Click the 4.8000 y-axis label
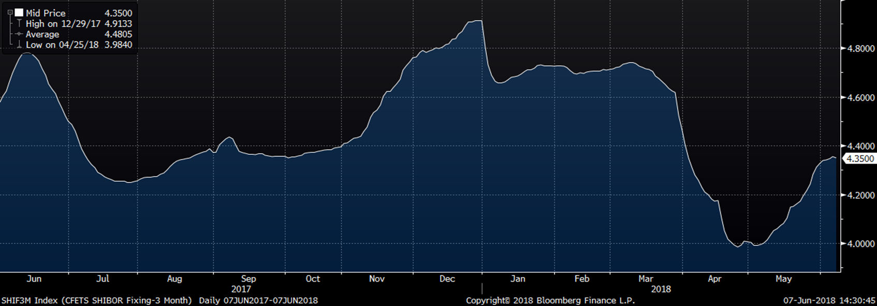 [x=859, y=49]
